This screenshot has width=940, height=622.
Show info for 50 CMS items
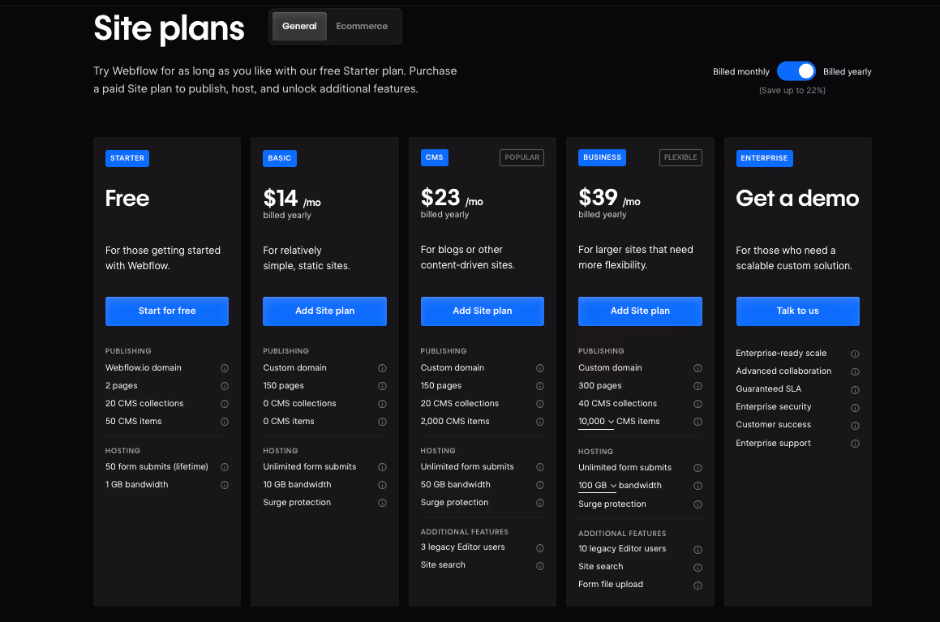(224, 422)
